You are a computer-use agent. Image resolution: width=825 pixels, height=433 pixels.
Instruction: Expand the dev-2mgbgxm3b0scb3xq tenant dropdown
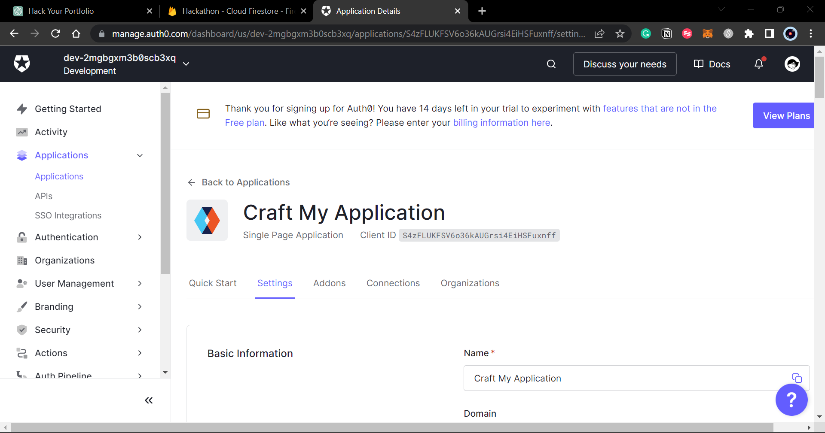[x=186, y=64]
